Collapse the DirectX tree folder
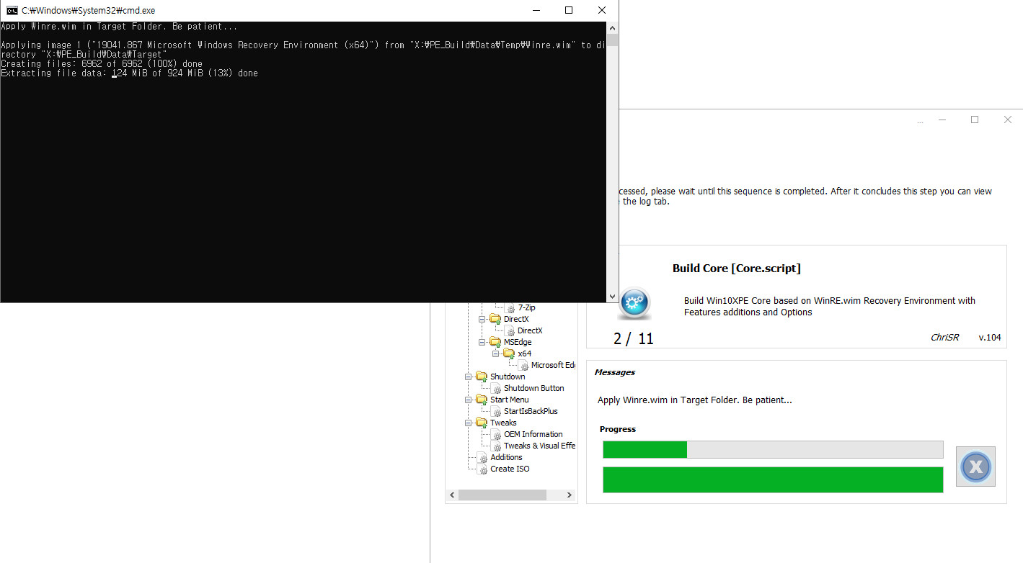The width and height of the screenshot is (1023, 563). [x=482, y=319]
